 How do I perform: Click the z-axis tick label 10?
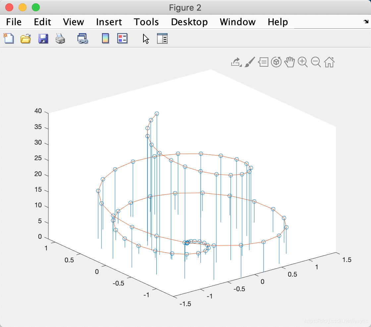click(x=38, y=205)
